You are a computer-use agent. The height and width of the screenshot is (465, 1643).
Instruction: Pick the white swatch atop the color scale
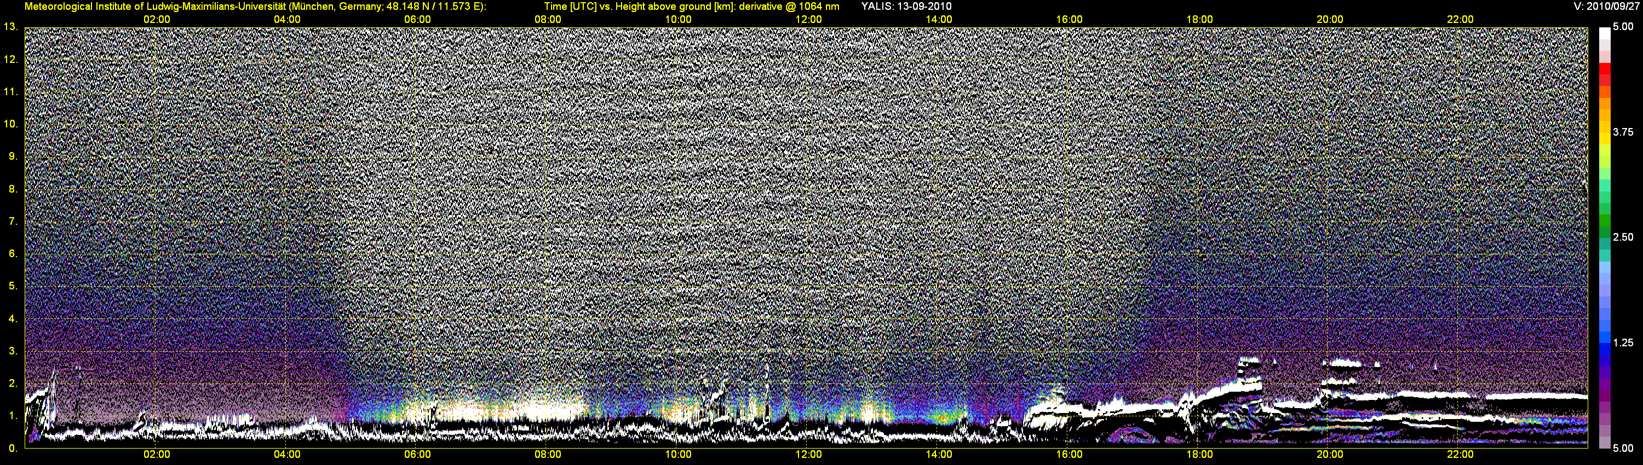(1605, 33)
